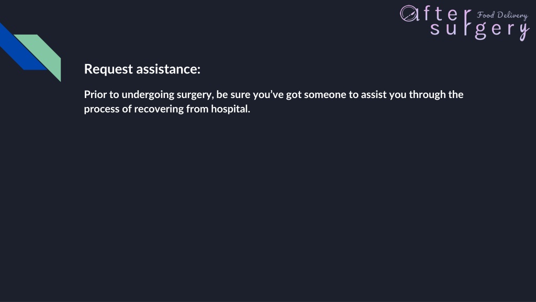Click the word 'assistance:' in the heading
The image size is (536, 302).
pos(169,69)
